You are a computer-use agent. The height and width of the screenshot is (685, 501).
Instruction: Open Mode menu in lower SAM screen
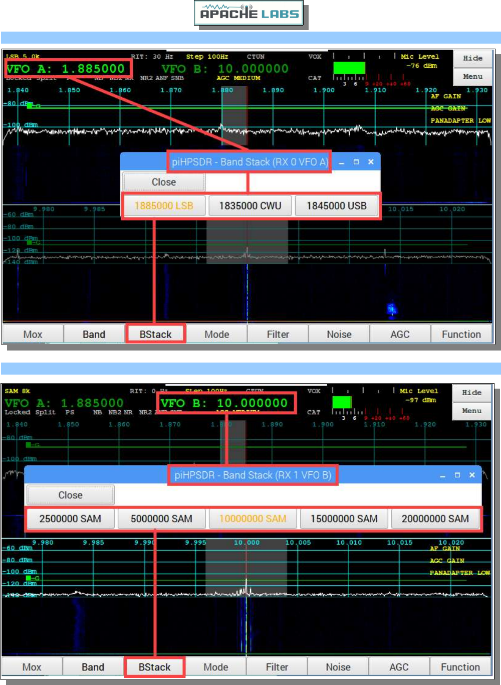[215, 667]
